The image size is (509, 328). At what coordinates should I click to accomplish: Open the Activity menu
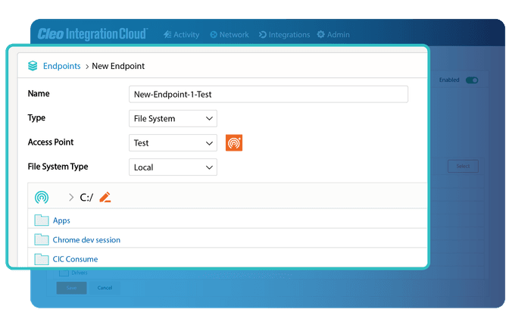(x=181, y=35)
